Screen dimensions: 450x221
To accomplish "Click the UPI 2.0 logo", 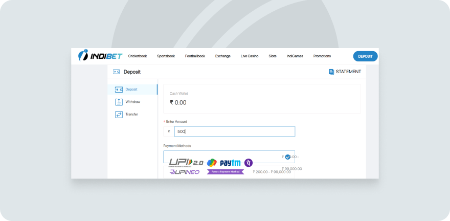I will [x=186, y=163].
